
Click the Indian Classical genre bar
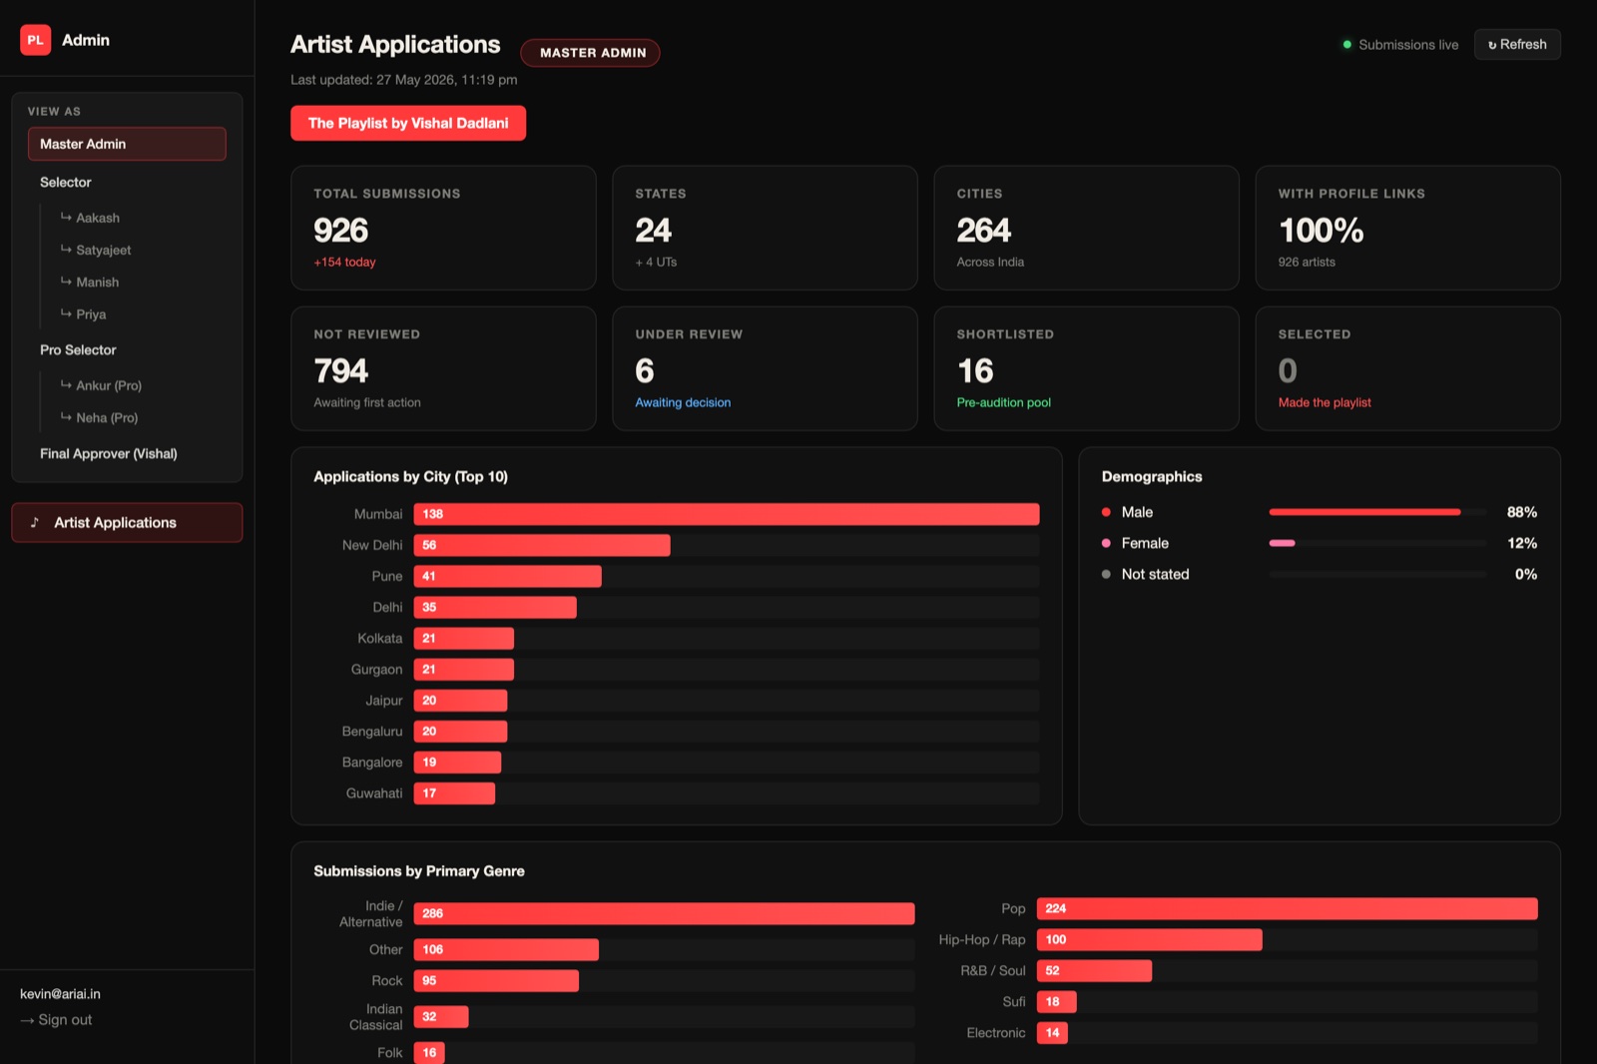click(x=441, y=1016)
